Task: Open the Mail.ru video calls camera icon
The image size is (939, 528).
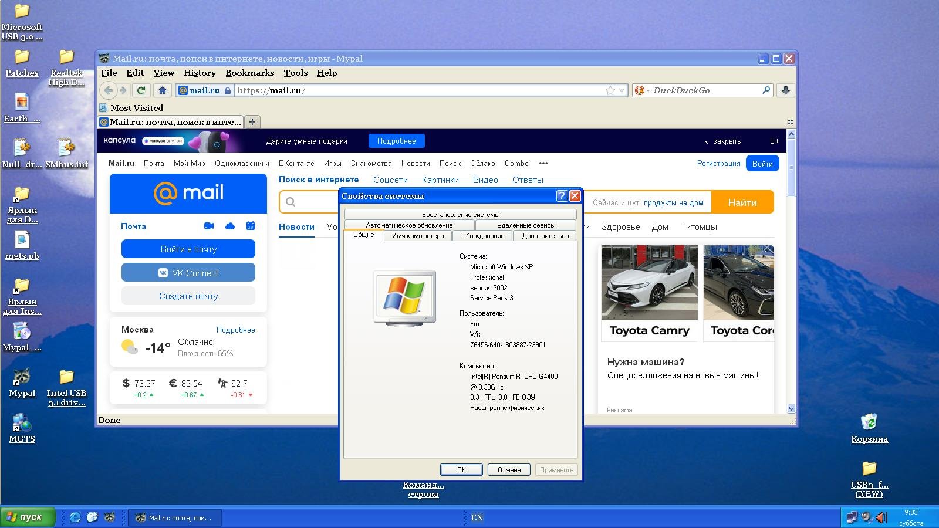Action: click(x=209, y=226)
